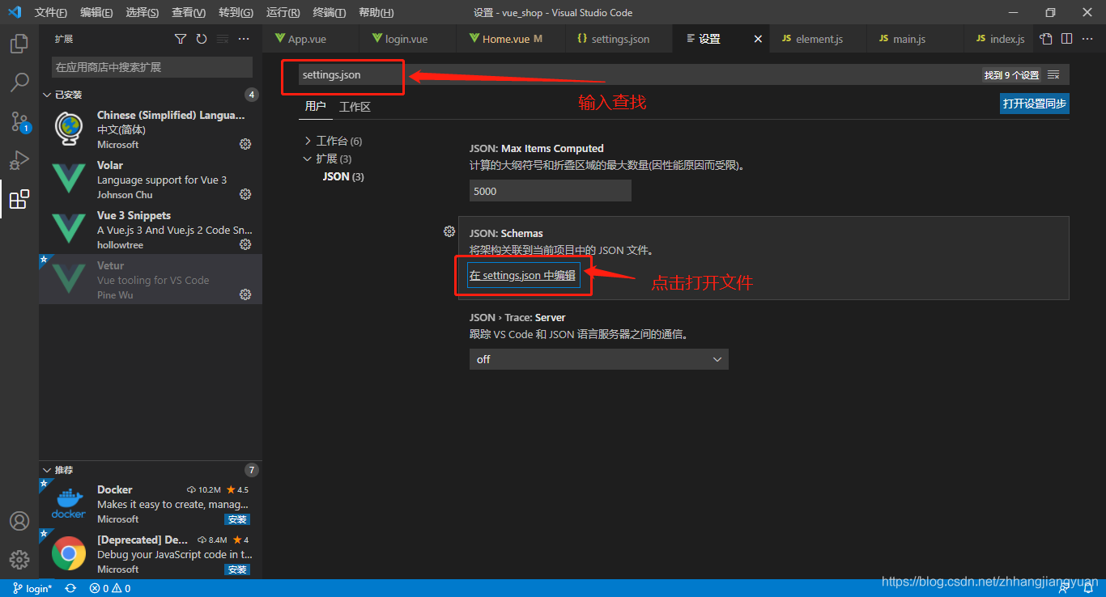Click the login* branch in status bar

(32, 588)
